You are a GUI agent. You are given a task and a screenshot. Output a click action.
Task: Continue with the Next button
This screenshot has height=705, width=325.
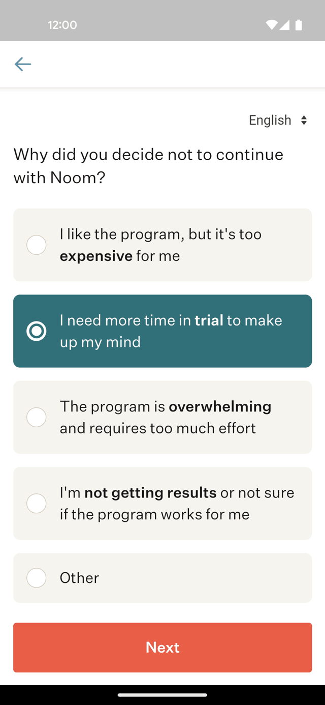click(162, 648)
